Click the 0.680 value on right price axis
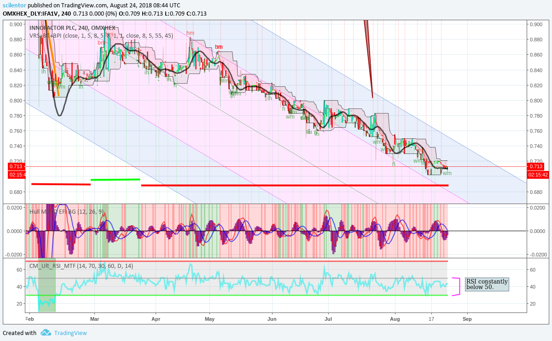Viewport: 552px width, 341px height. [x=536, y=192]
